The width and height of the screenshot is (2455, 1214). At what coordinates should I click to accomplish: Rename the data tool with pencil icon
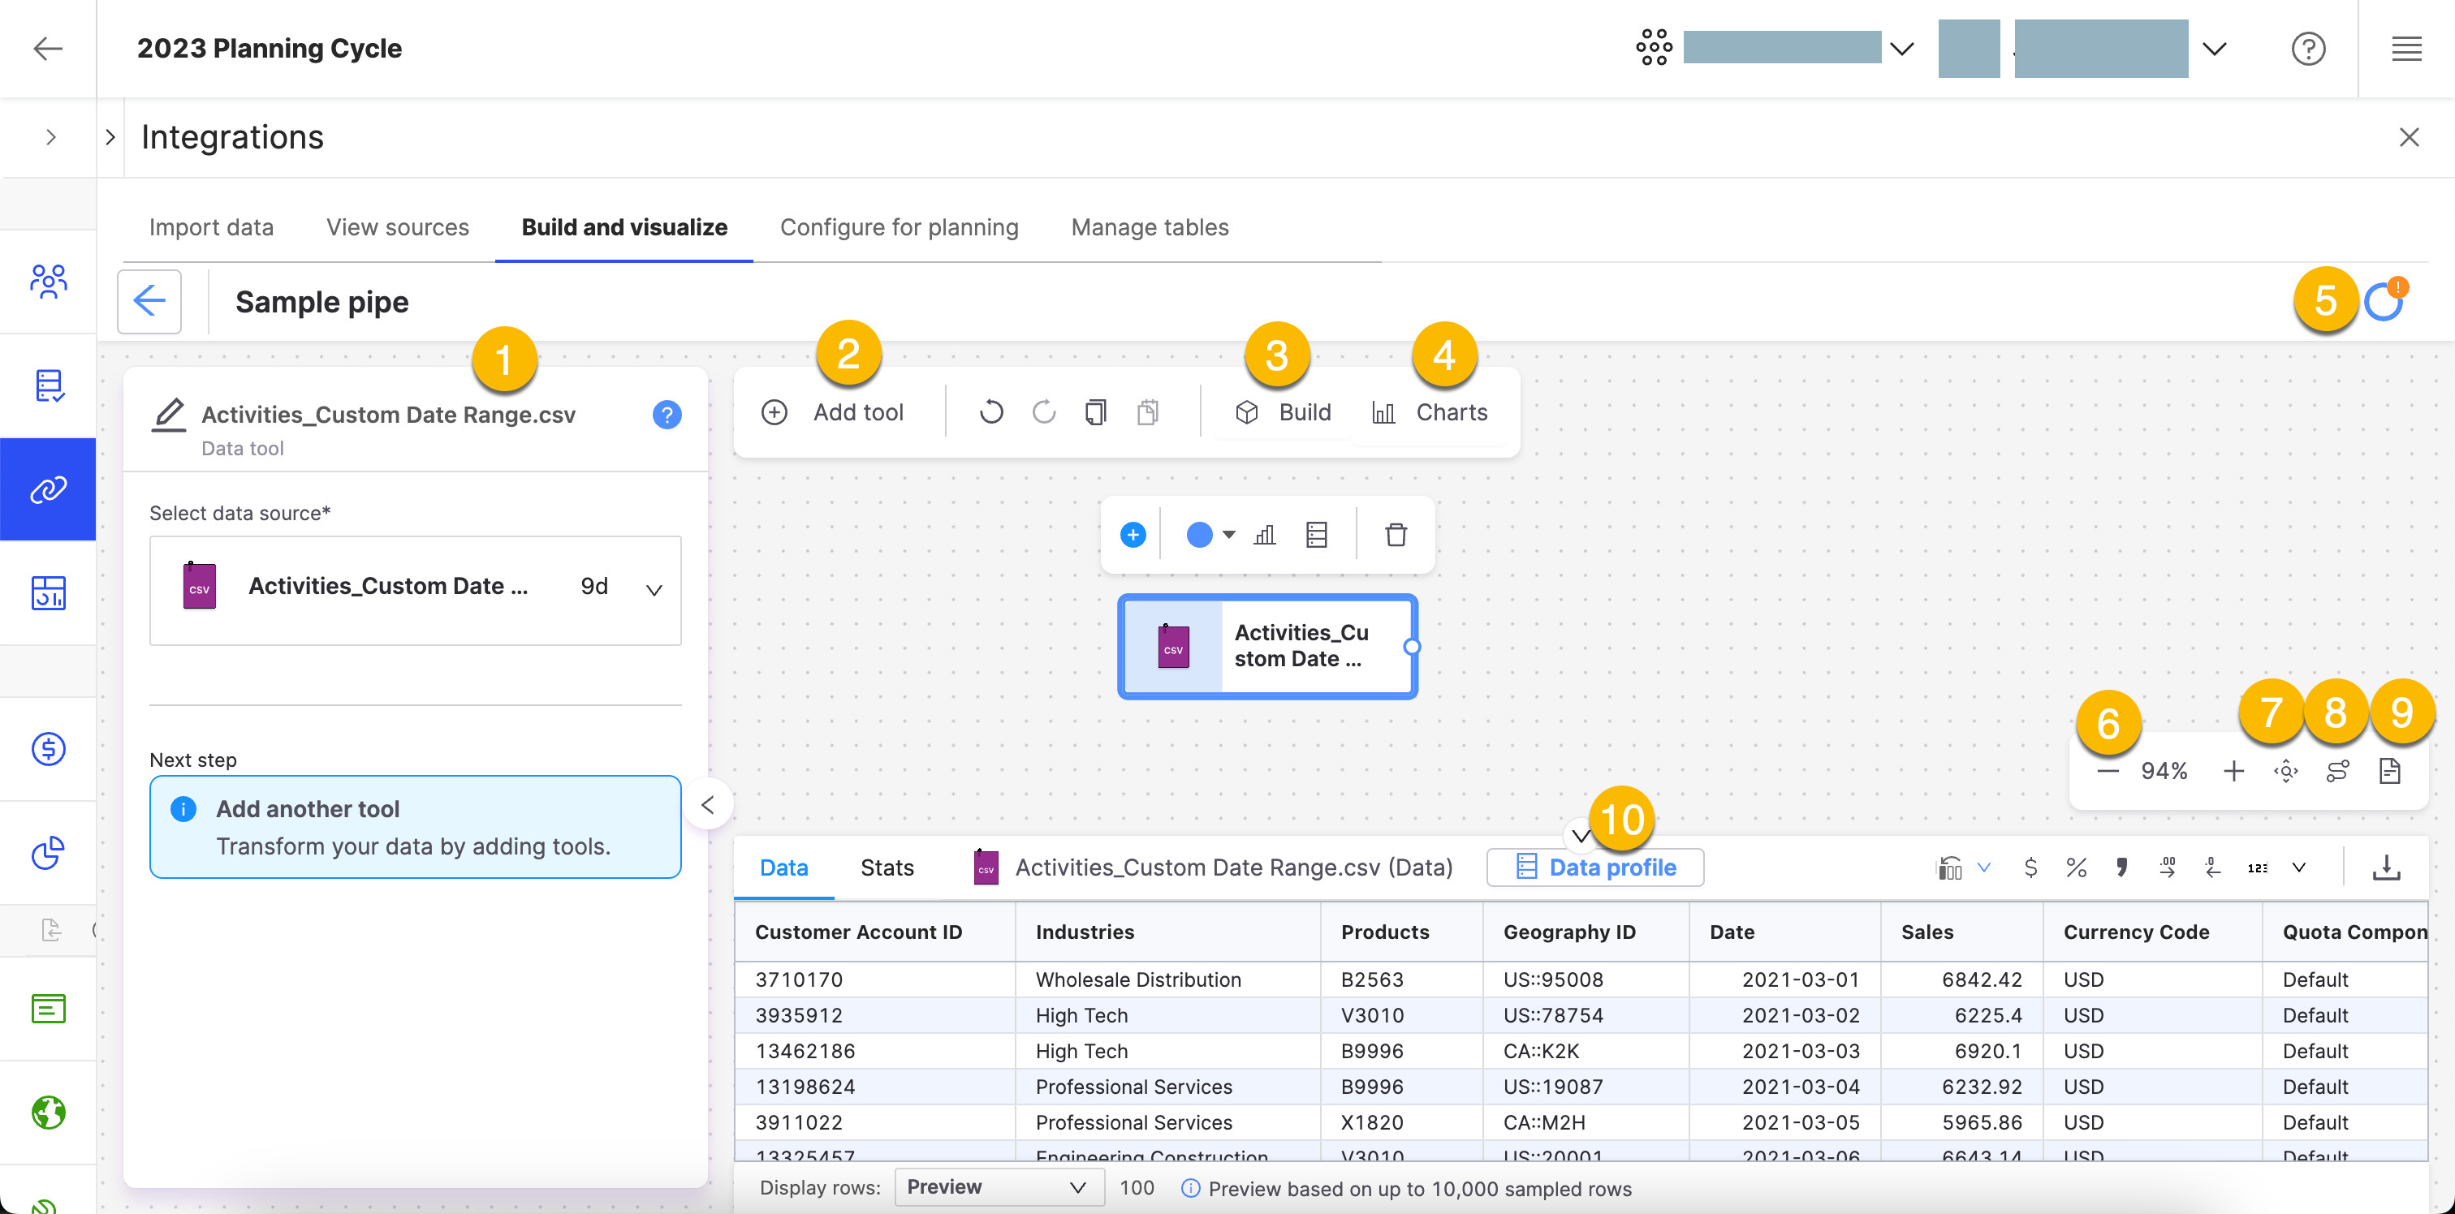click(169, 415)
